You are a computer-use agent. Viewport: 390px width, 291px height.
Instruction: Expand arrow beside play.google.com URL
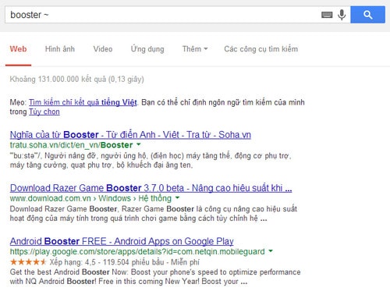pyautogui.click(x=271, y=251)
